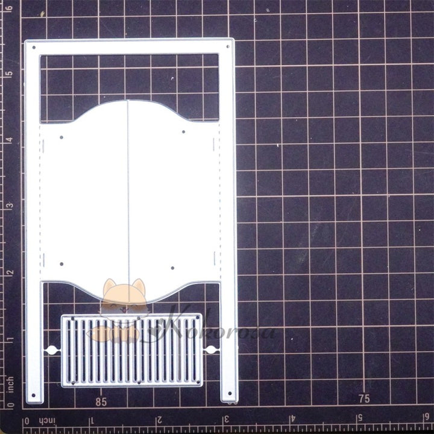Screen dimensions: 434x434
Task: Click the "85" marking on the cutting mat
Action: [x=101, y=401]
